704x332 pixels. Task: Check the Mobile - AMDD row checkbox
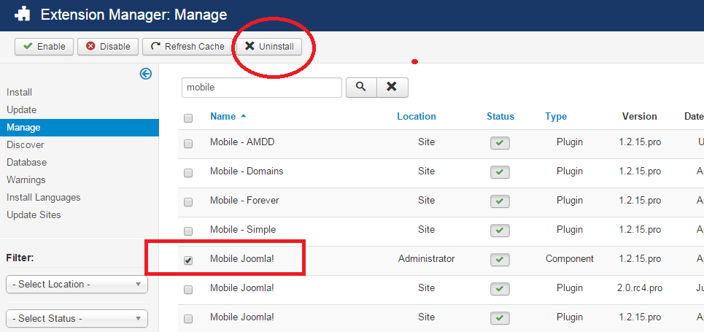pyautogui.click(x=188, y=144)
